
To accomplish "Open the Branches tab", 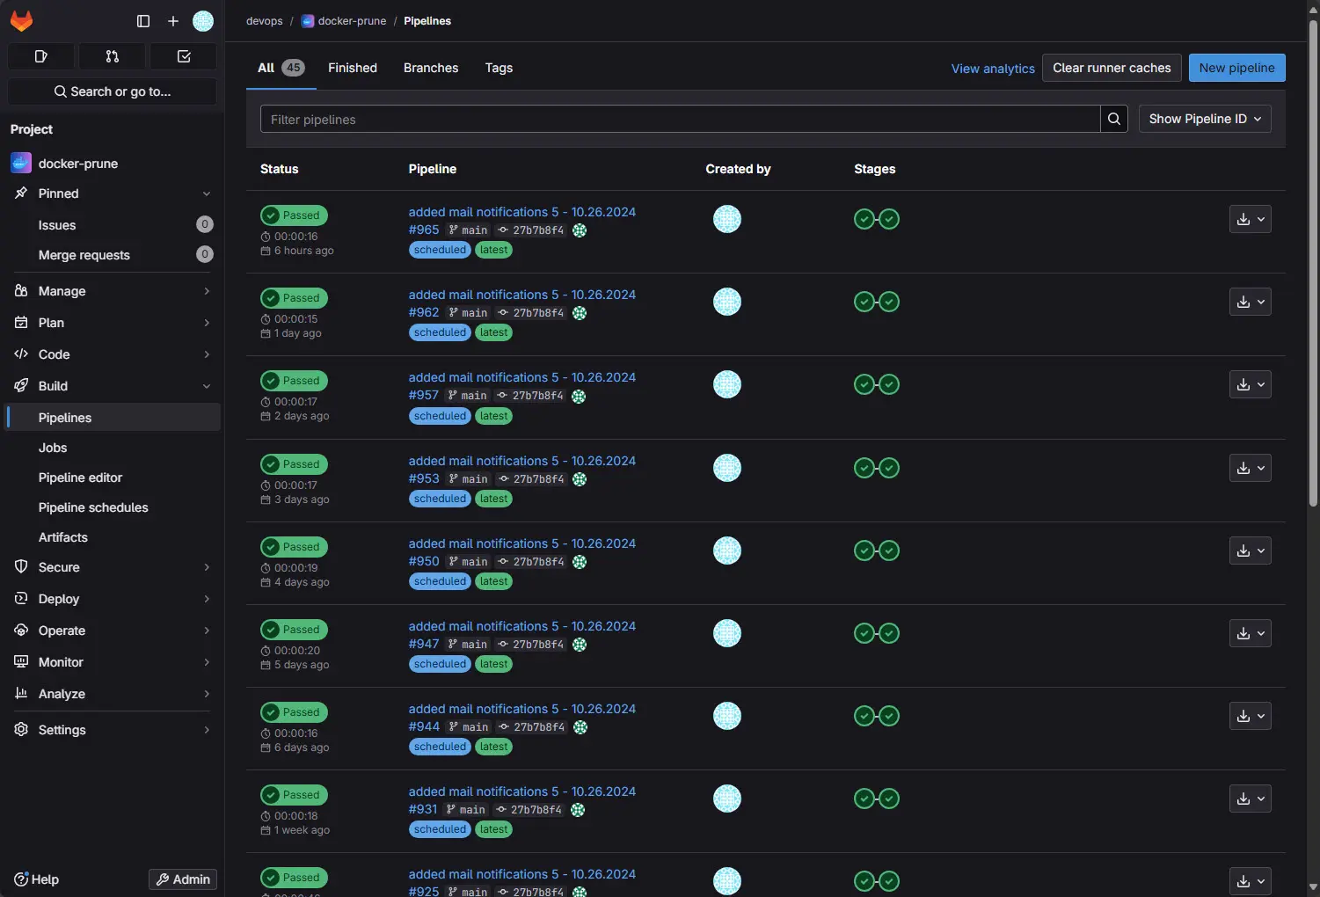I will (430, 68).
